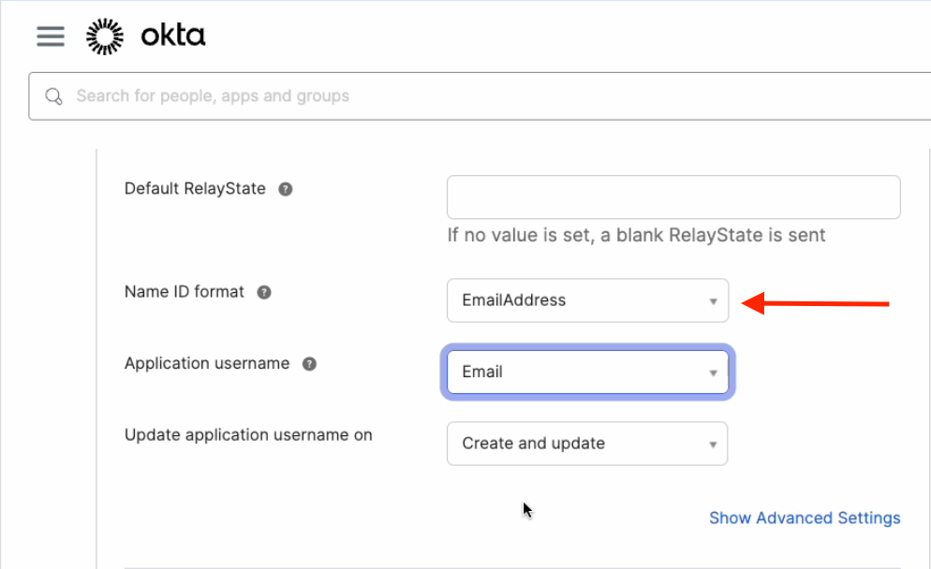Focus the people, apps and groups search box
This screenshot has width=931, height=569.
click(x=468, y=96)
